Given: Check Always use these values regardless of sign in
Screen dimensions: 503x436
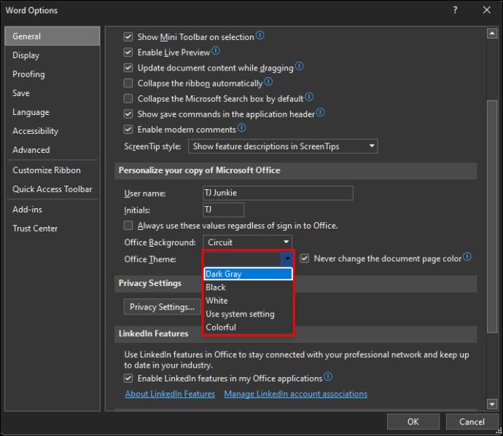Looking at the screenshot, I should [x=128, y=226].
